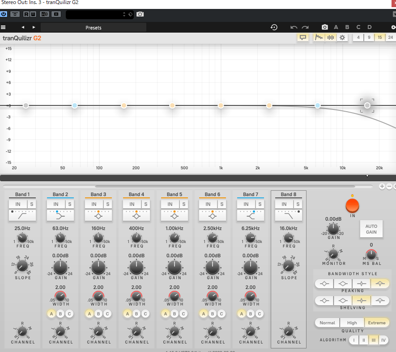Click the Band 4 GAIN knob
Screen dimensions: 396x352
137,268
